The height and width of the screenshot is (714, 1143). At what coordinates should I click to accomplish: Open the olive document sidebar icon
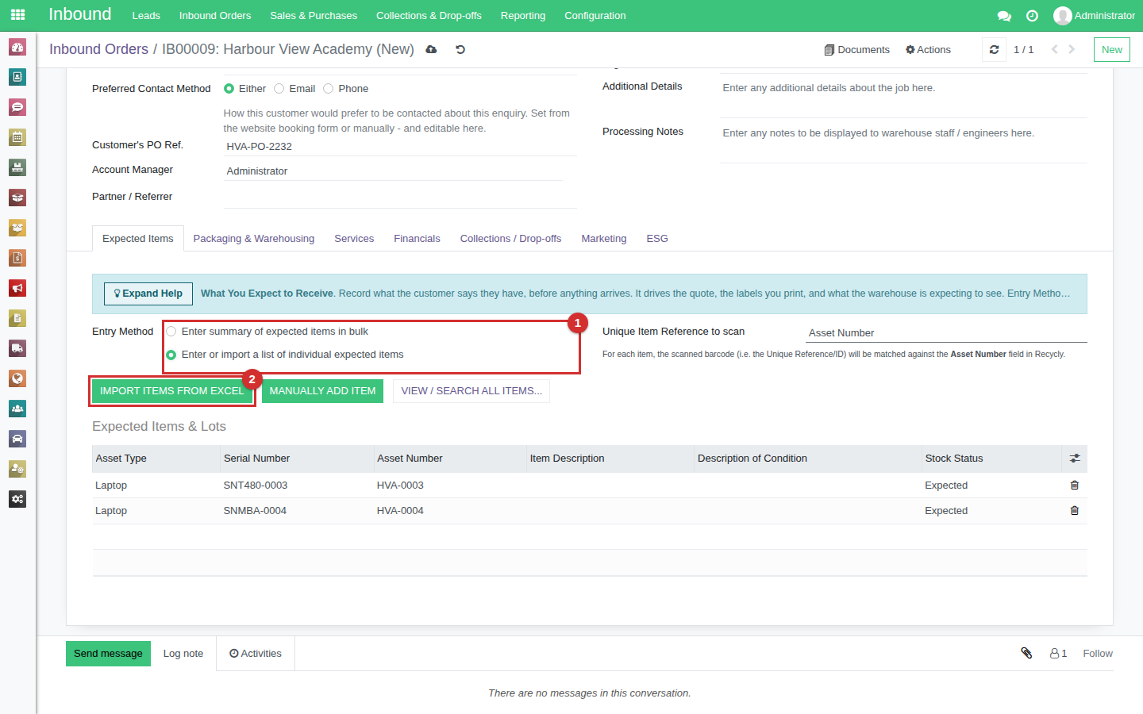(17, 318)
